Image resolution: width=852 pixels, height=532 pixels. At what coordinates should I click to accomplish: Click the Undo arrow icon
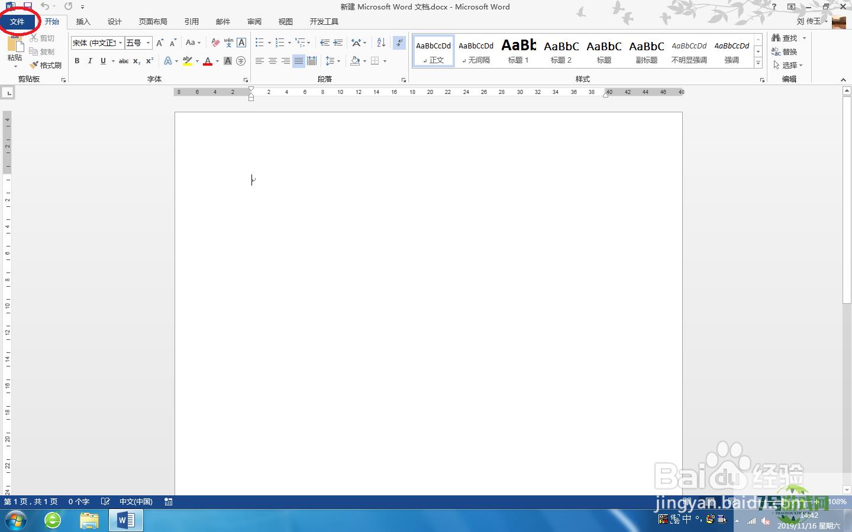pos(45,6)
